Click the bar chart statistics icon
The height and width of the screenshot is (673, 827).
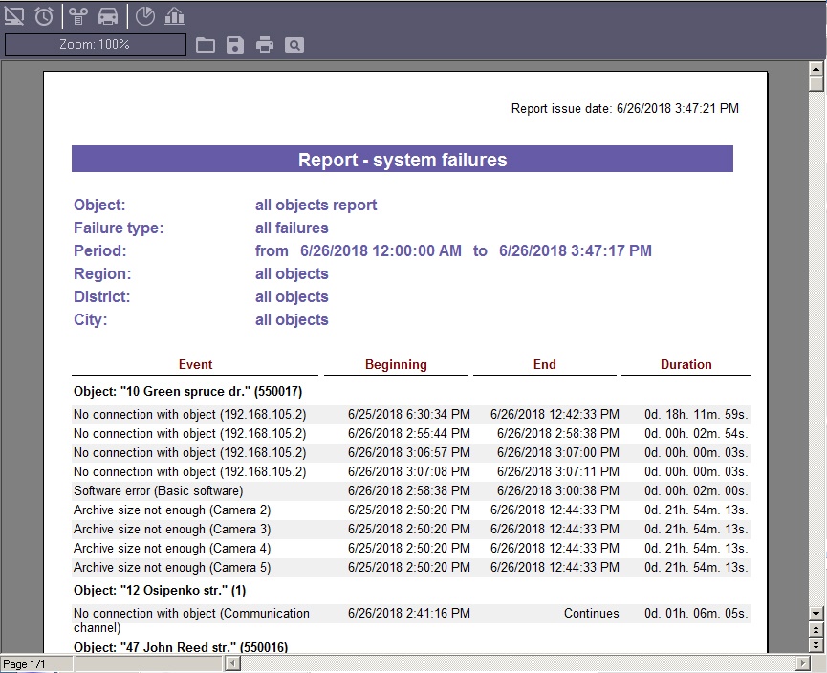point(174,15)
